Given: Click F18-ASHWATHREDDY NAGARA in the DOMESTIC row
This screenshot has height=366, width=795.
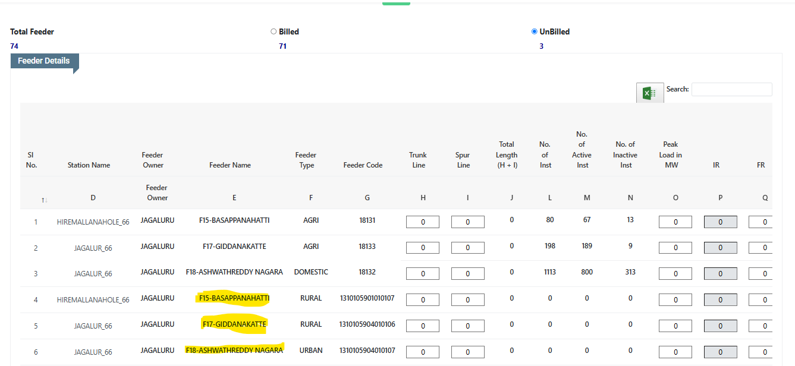Looking at the screenshot, I should 234,272.
